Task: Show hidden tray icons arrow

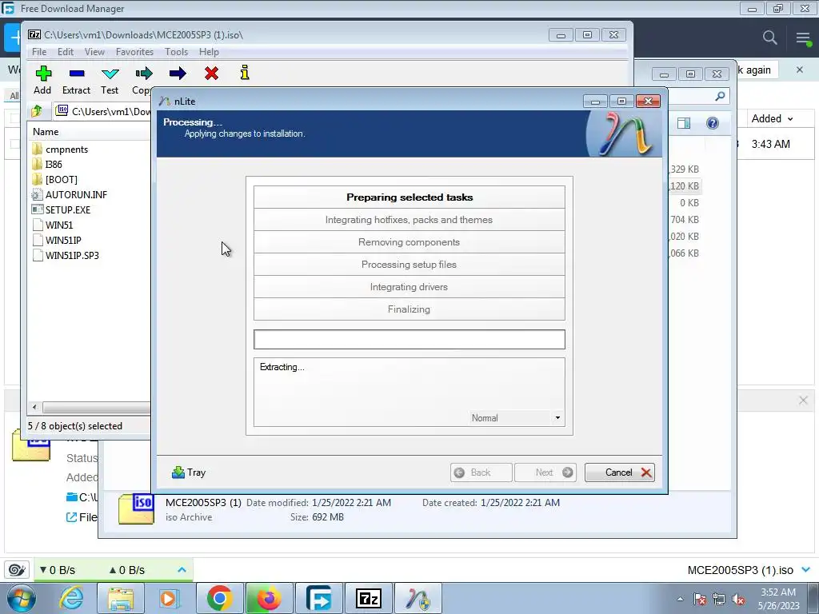Action: click(x=680, y=599)
